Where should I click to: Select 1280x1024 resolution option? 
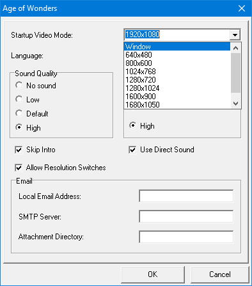click(x=177, y=88)
